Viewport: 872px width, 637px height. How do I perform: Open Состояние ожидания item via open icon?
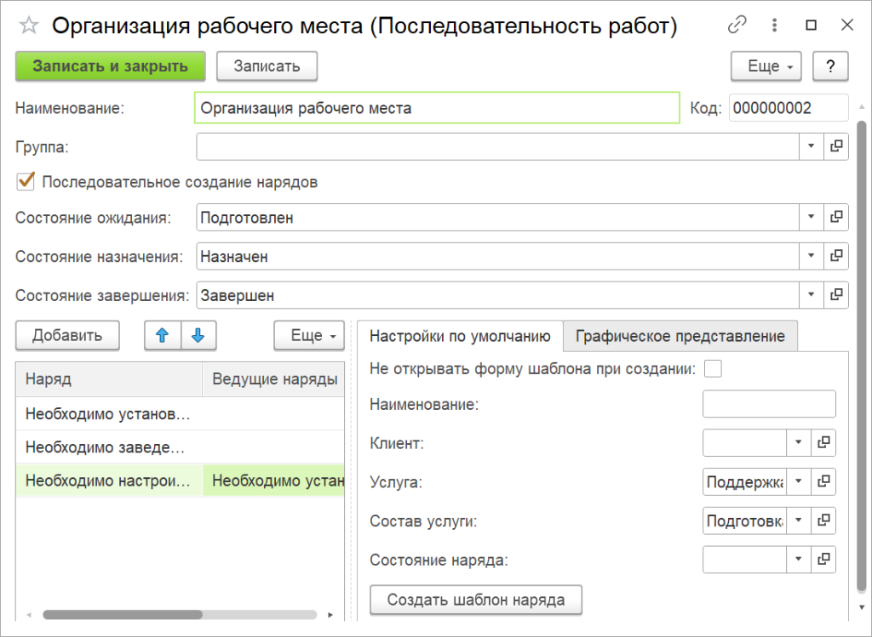point(836,218)
